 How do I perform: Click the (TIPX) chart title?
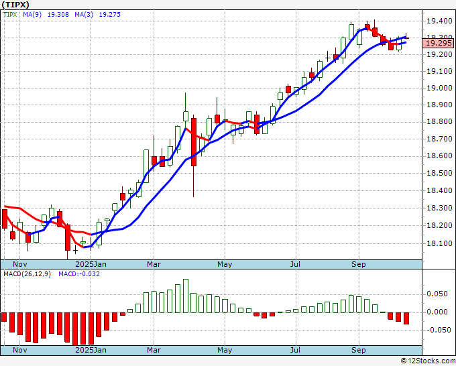coord(15,5)
